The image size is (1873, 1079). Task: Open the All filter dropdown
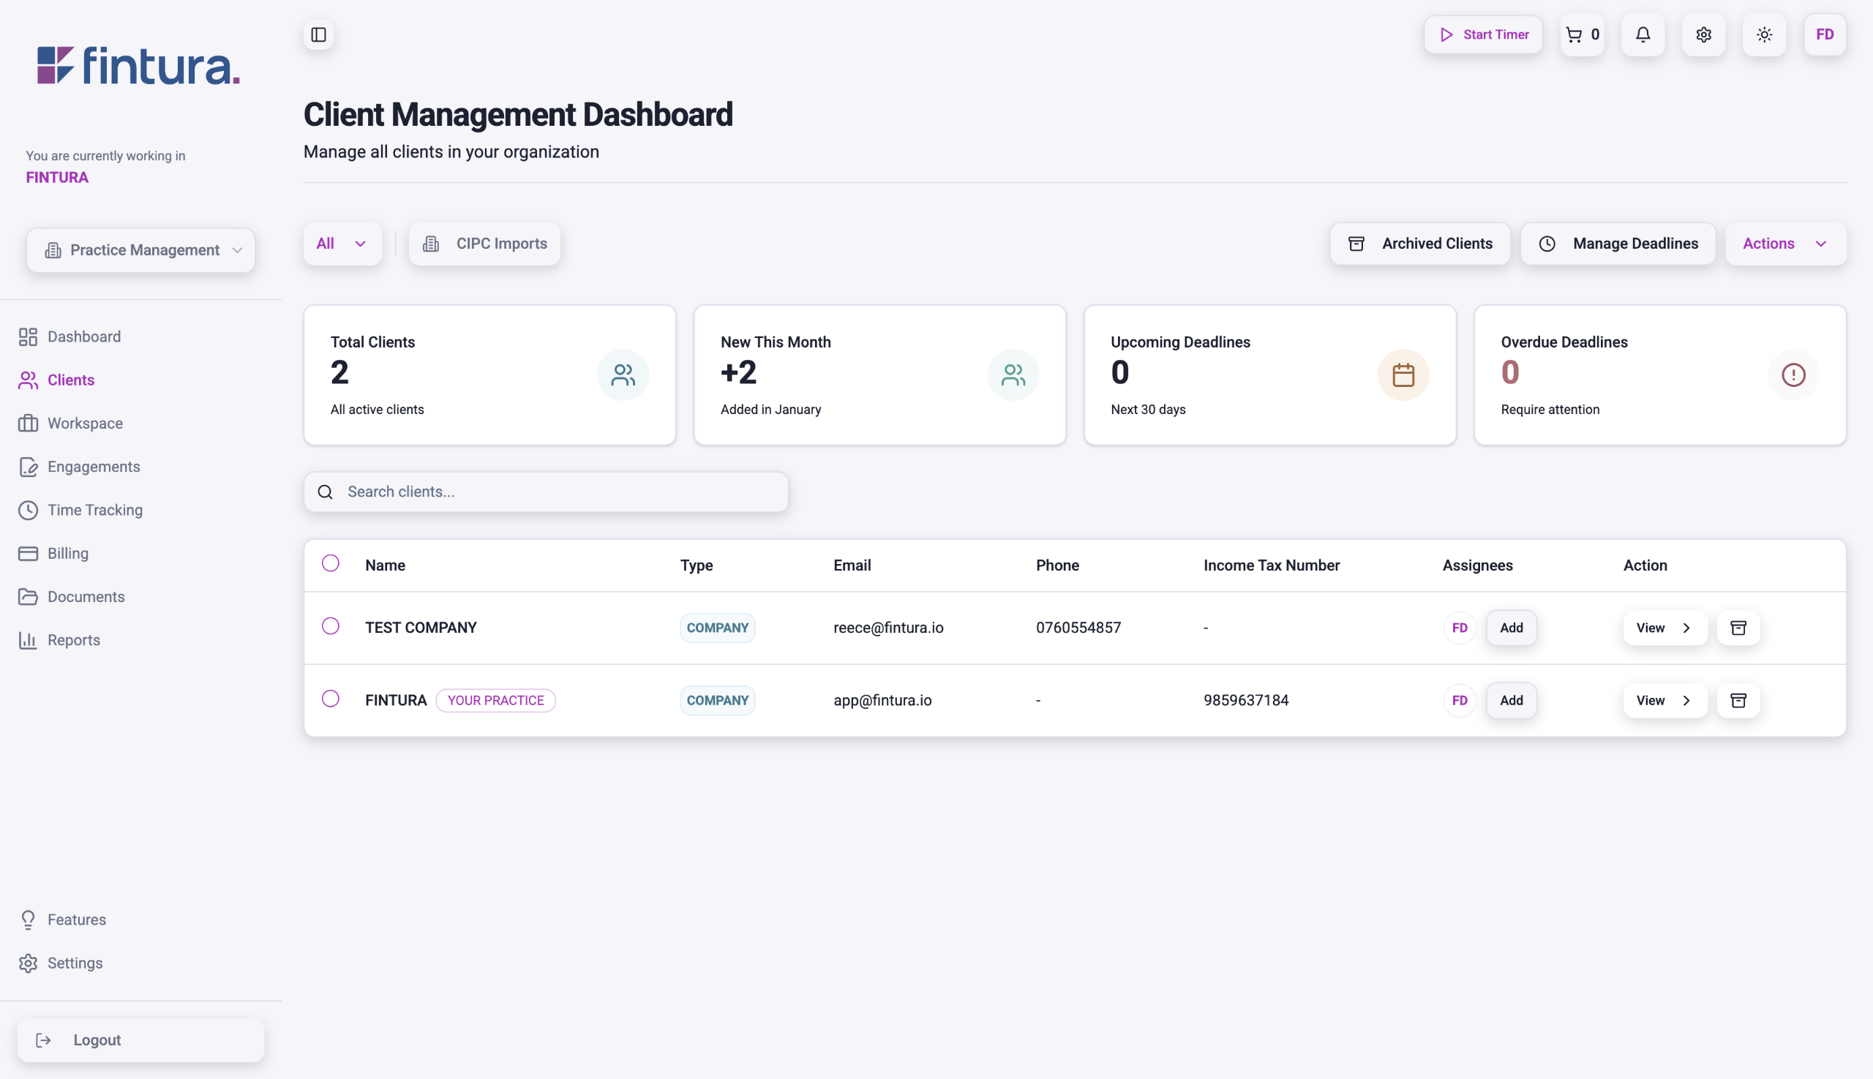pyautogui.click(x=342, y=244)
